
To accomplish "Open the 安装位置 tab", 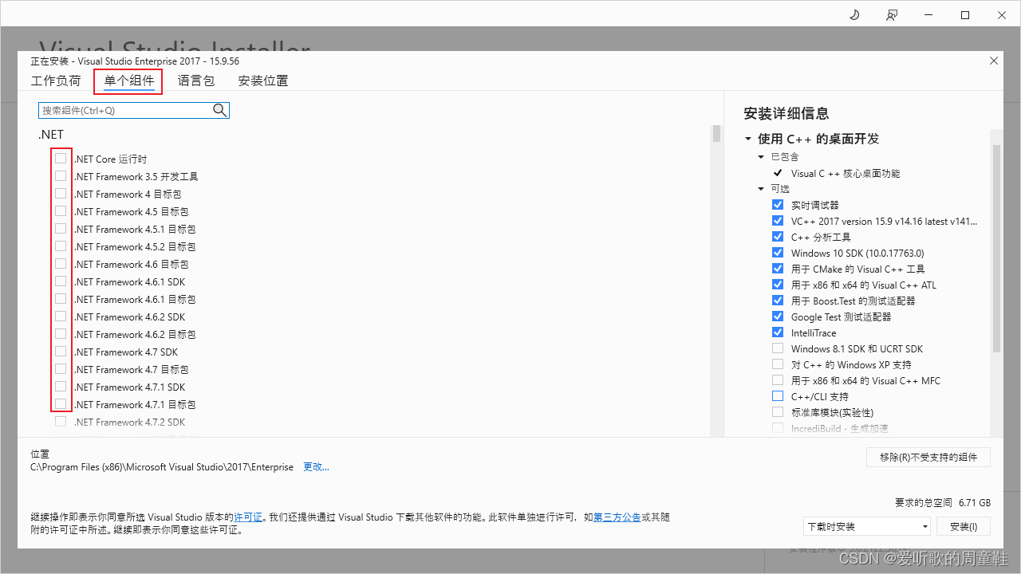I will coord(262,80).
